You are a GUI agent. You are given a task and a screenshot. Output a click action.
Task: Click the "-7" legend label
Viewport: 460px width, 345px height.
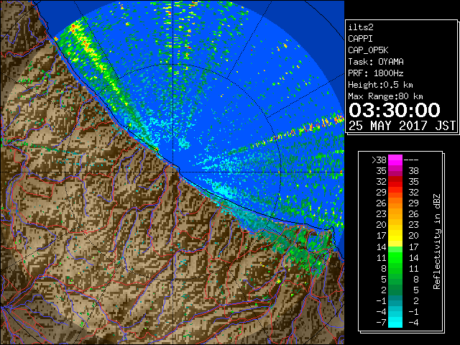click(x=381, y=322)
